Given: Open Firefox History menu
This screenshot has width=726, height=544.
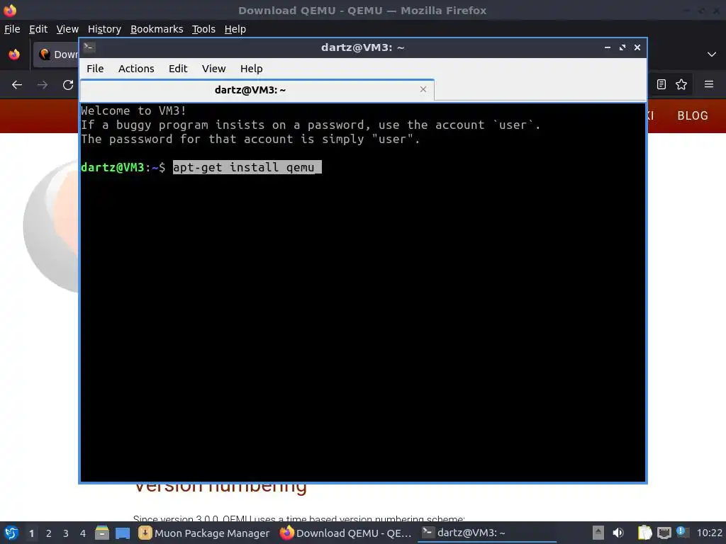Looking at the screenshot, I should point(104,29).
